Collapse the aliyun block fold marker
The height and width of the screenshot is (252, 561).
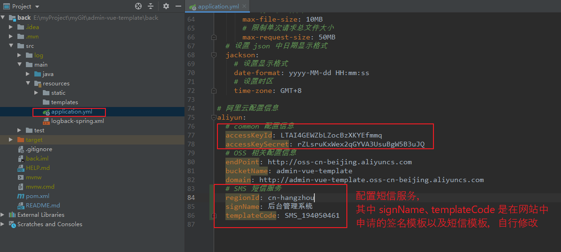pyautogui.click(x=214, y=117)
